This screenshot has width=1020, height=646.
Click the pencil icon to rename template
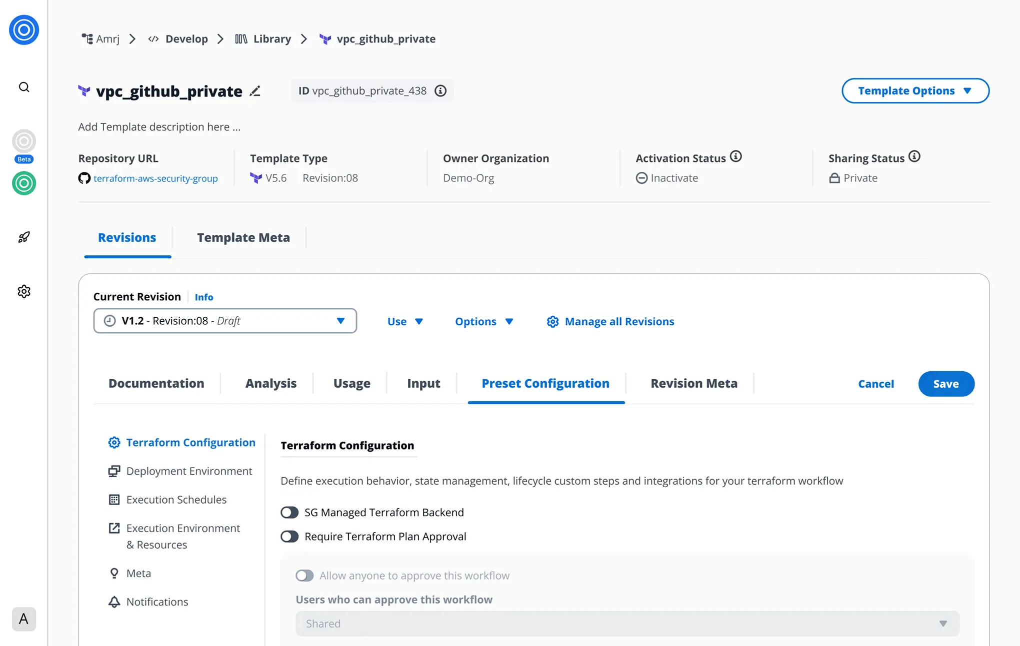tap(255, 91)
